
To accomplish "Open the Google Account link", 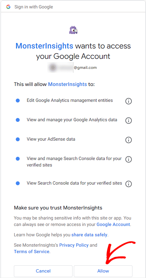I will click(113, 224).
